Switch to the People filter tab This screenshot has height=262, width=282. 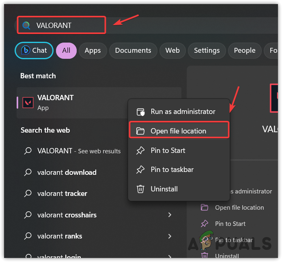click(x=245, y=51)
